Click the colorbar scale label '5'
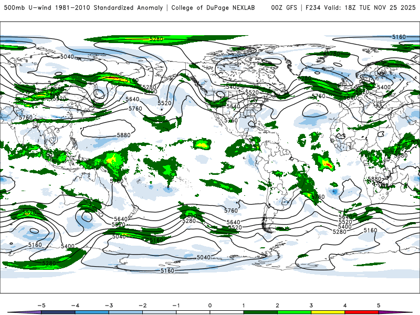The width and height of the screenshot is (420, 315). 379,306
